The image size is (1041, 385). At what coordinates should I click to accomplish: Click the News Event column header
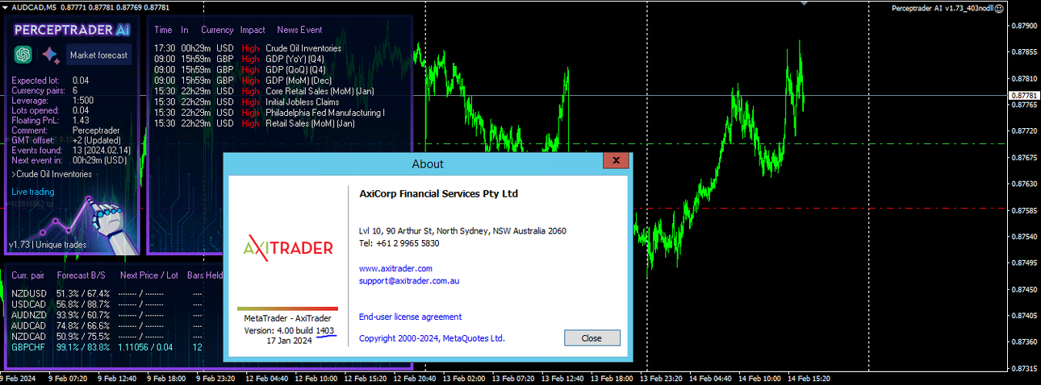[299, 30]
